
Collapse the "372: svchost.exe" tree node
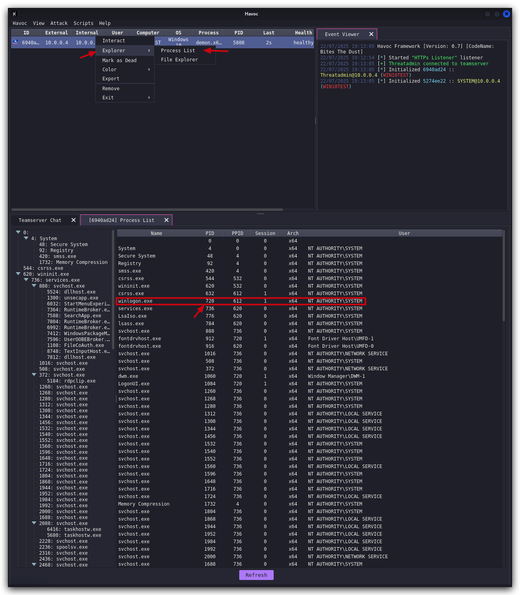click(x=34, y=375)
